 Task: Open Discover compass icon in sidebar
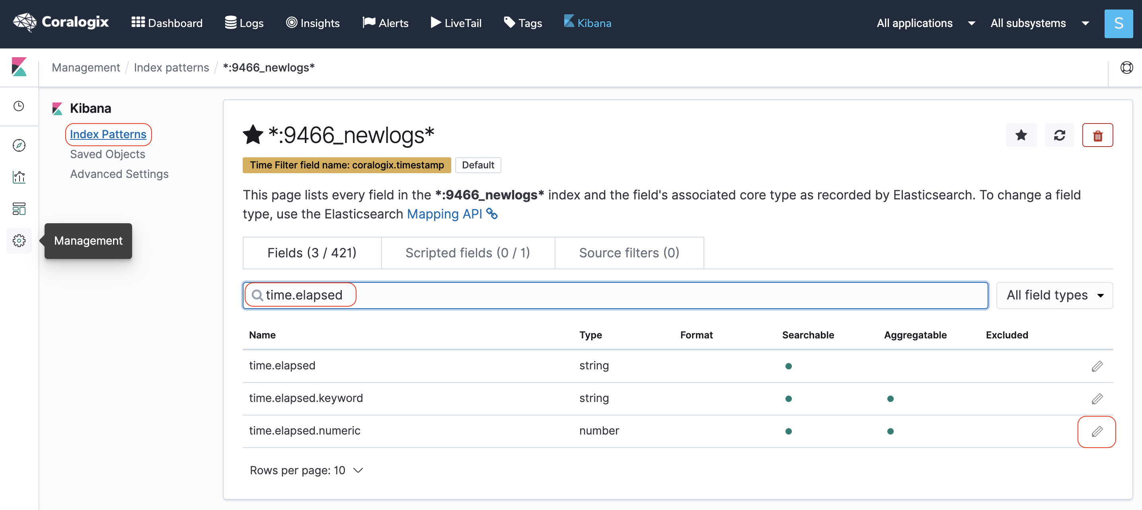19,145
